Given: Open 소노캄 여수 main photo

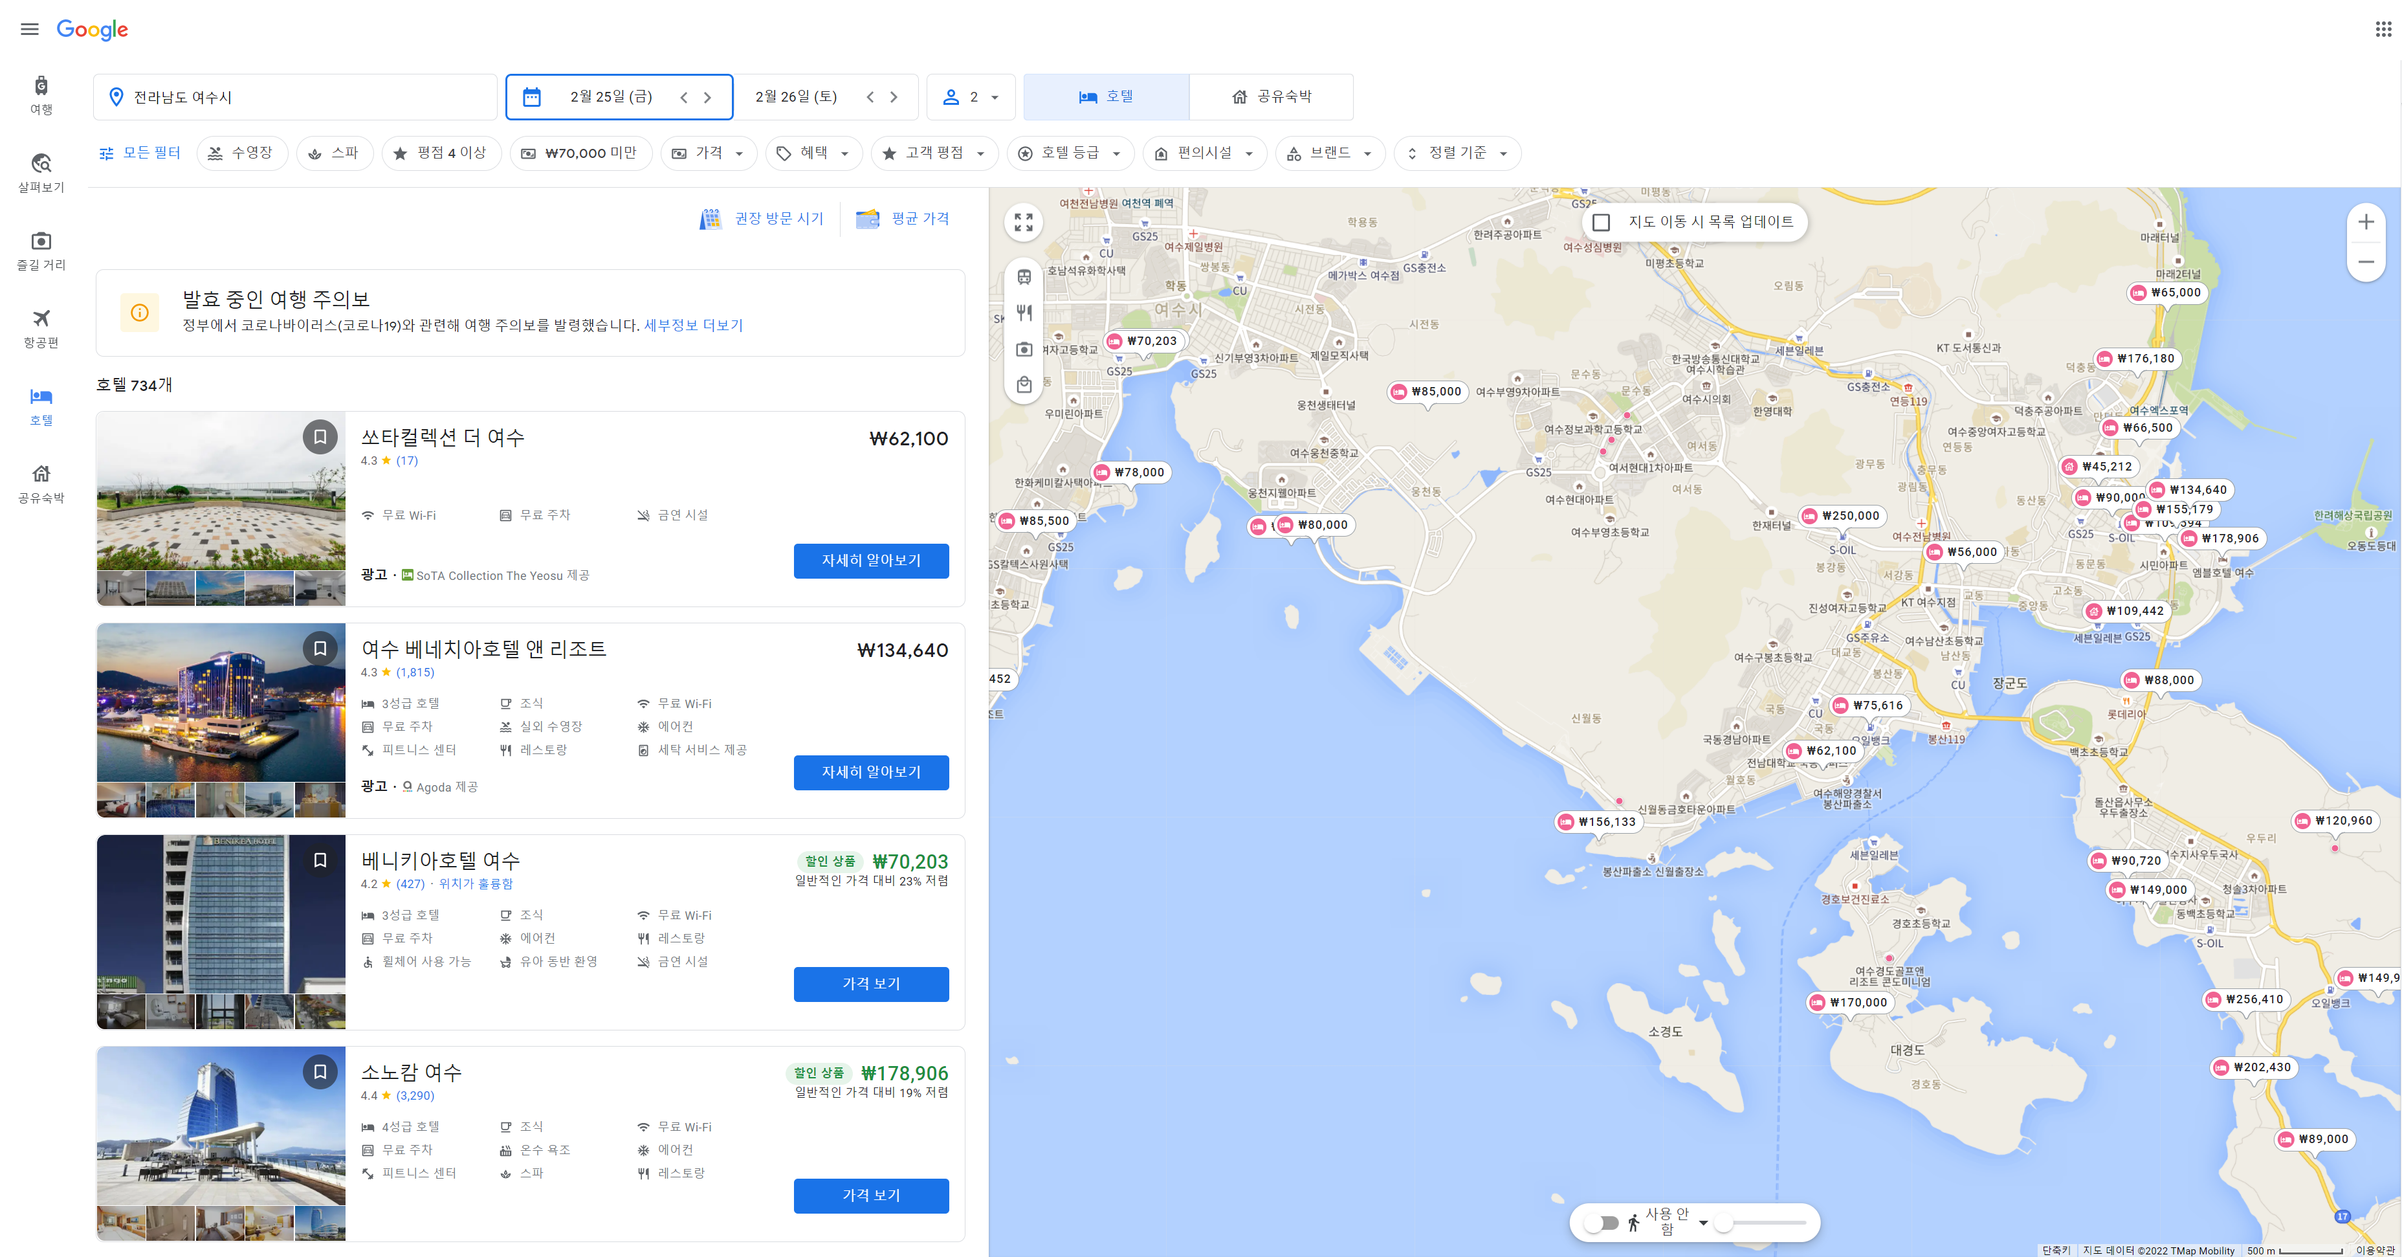Looking at the screenshot, I should pos(221,1126).
